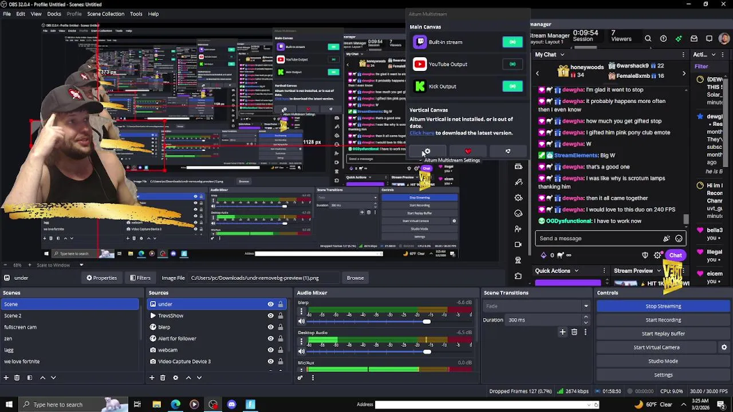Screen dimensions: 733x412
Task: Unlock the Alert for follower source
Action: coord(280,339)
